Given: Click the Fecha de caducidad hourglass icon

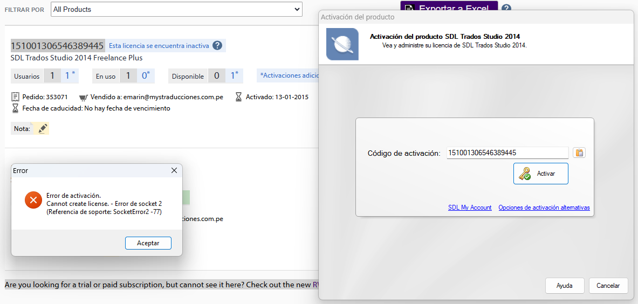Looking at the screenshot, I should 16,108.
